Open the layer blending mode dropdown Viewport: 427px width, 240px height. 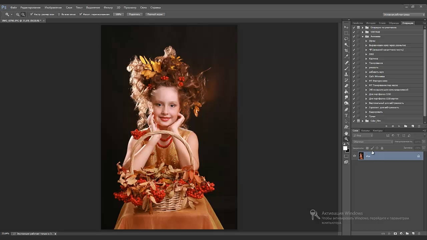pos(373,142)
